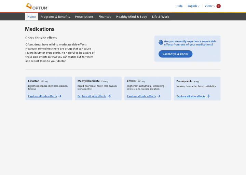
Task: Click the arrow icon on the Pramipexole card
Action: 208,96
